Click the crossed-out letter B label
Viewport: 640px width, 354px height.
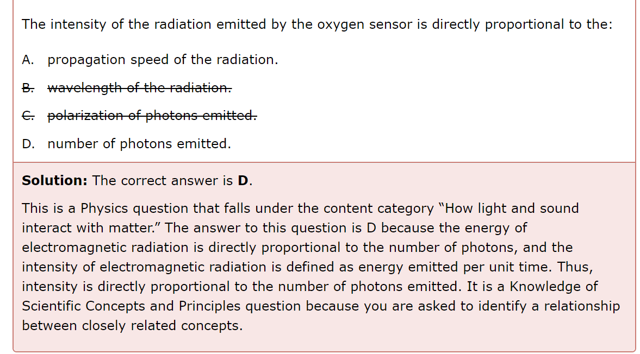click(x=28, y=88)
